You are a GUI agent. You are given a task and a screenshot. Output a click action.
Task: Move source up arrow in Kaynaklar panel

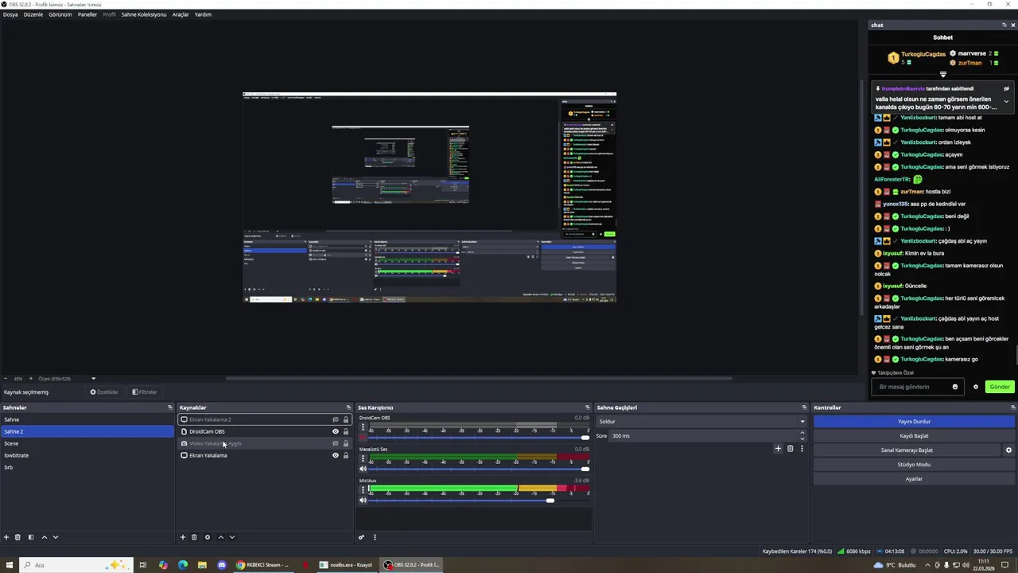pyautogui.click(x=221, y=537)
